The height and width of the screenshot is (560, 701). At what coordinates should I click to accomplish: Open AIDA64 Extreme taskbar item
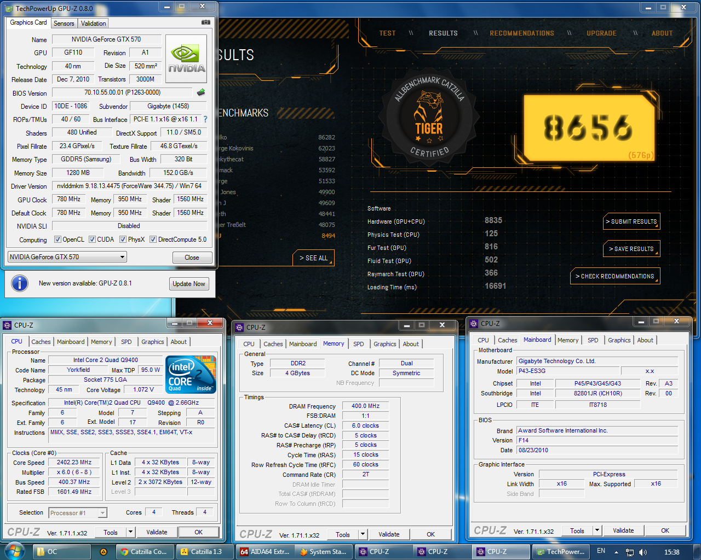tap(265, 552)
